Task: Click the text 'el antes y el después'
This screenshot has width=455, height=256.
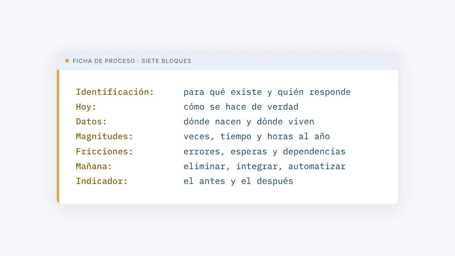Action: click(x=238, y=181)
